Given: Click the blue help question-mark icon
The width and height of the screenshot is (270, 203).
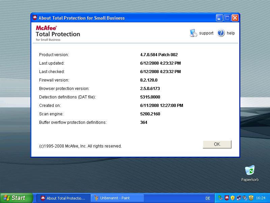Looking at the screenshot, I should click(221, 33).
